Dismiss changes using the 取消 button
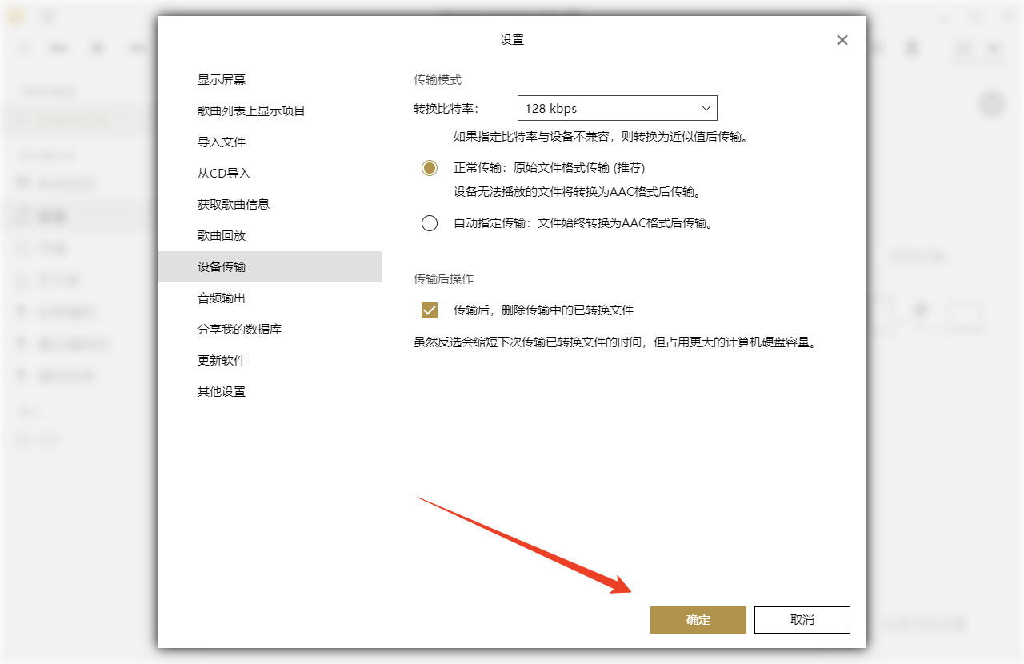The width and height of the screenshot is (1024, 664). (802, 619)
